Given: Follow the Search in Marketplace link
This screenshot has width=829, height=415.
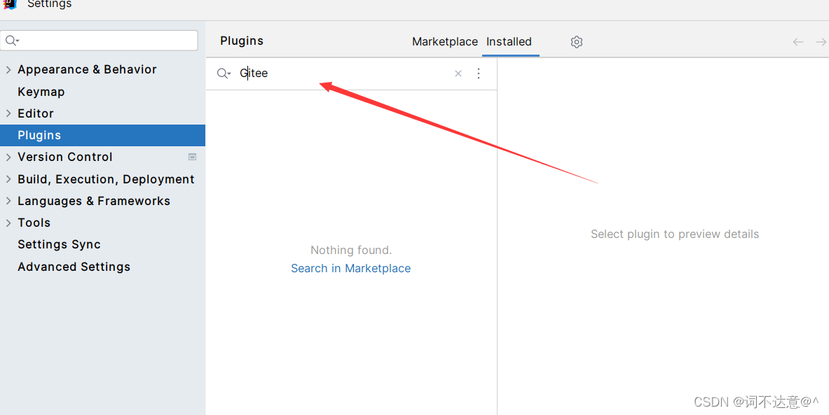Looking at the screenshot, I should pyautogui.click(x=350, y=268).
